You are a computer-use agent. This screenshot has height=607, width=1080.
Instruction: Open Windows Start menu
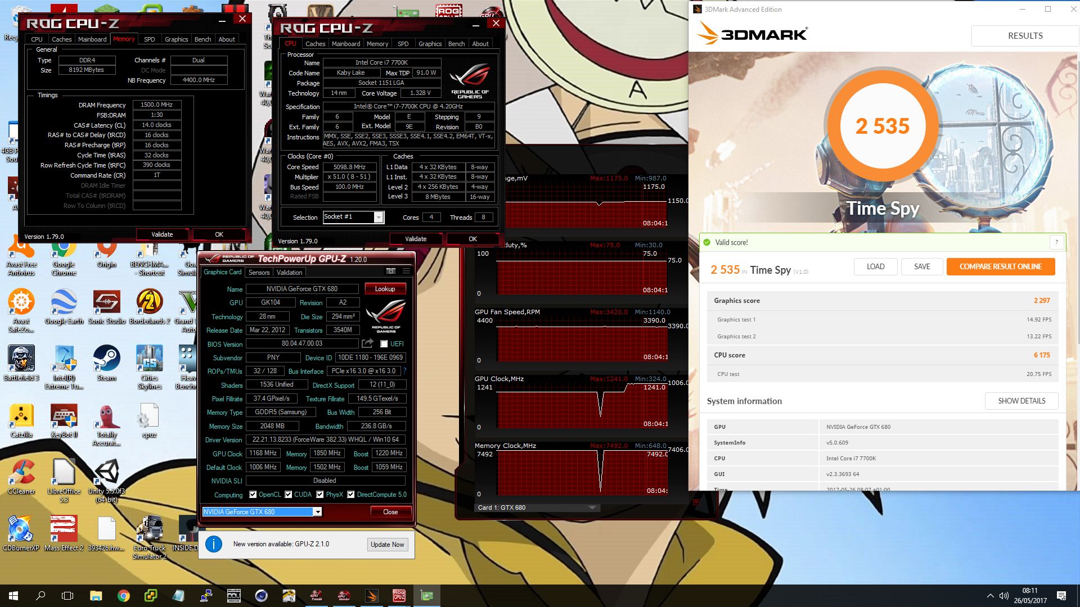pos(13,596)
